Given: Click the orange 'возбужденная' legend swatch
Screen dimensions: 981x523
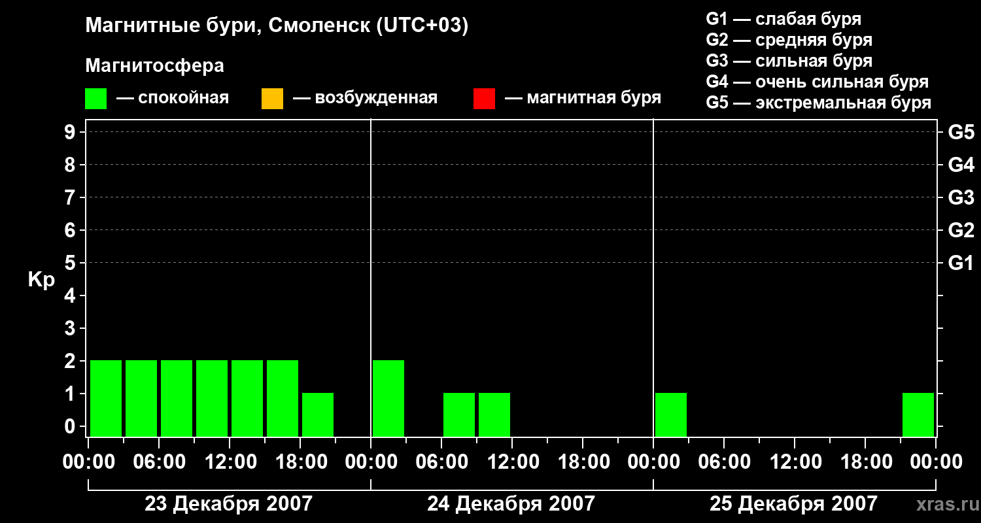Looking at the screenshot, I should click(x=272, y=99).
